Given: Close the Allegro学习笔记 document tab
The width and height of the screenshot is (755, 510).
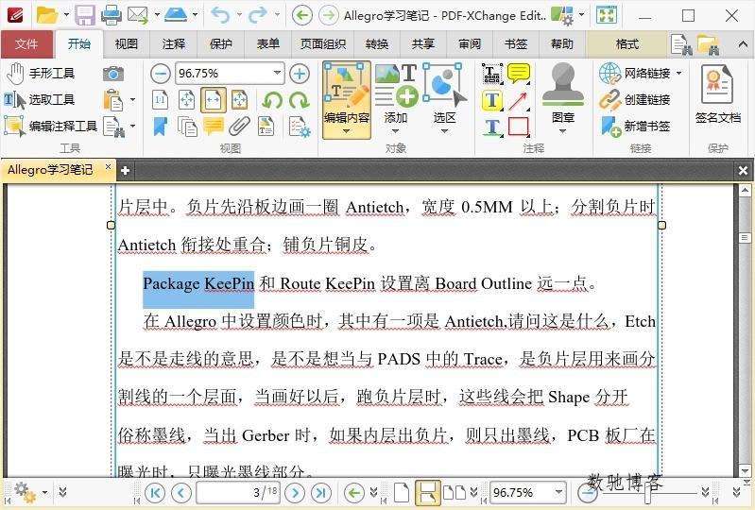Looking at the screenshot, I should pos(108,167).
